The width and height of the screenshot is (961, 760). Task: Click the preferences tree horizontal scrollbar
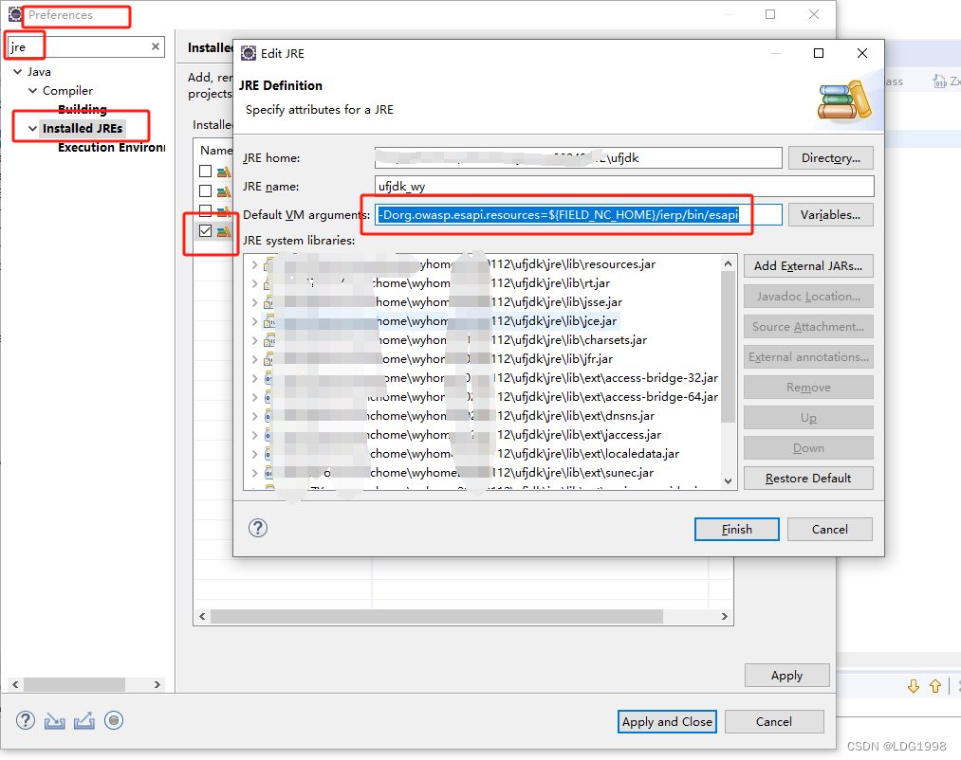(74, 685)
